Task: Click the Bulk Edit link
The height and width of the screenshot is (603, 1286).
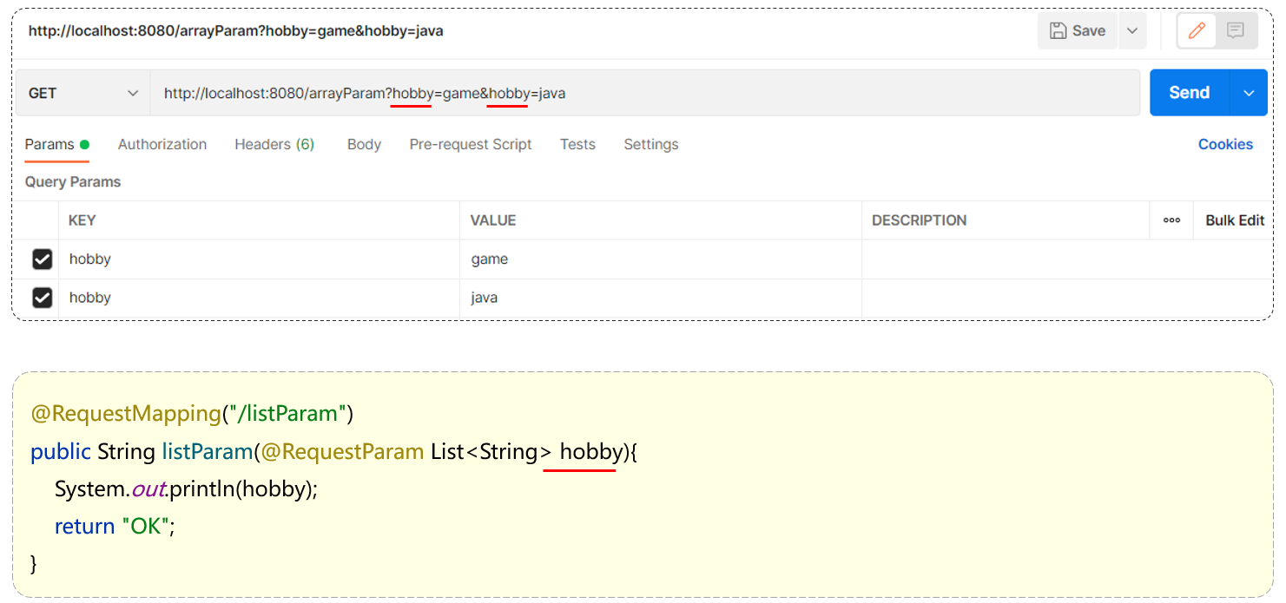Action: pos(1234,220)
